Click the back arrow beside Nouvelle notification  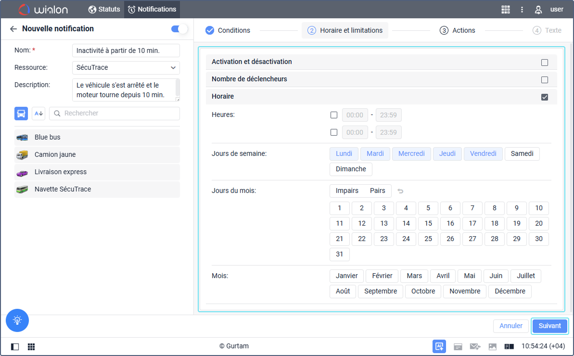(13, 29)
